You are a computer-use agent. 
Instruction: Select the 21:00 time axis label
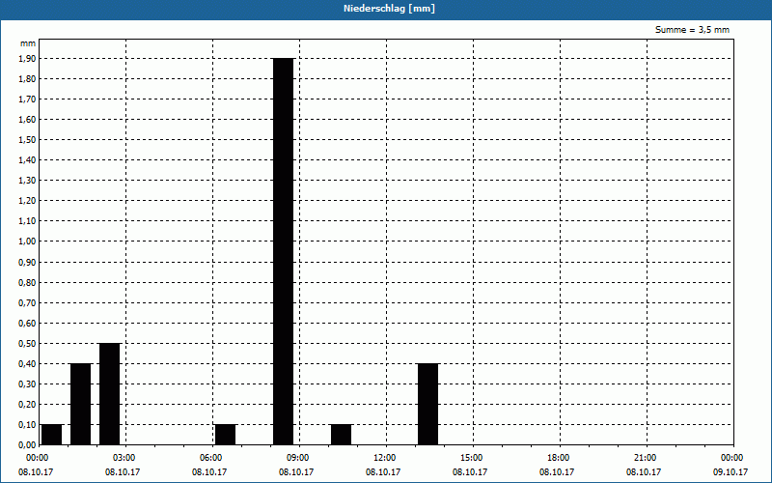coord(646,458)
